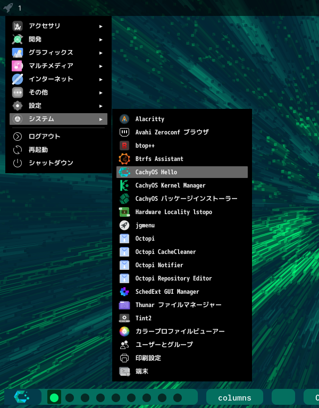
Task: Click the 設定 gear icon
Action: click(x=18, y=106)
